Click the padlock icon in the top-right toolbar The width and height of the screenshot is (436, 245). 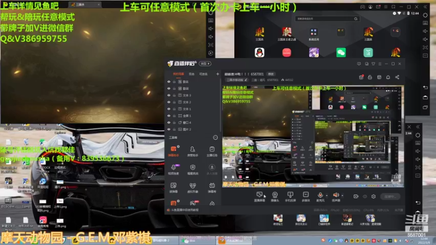click(370, 77)
